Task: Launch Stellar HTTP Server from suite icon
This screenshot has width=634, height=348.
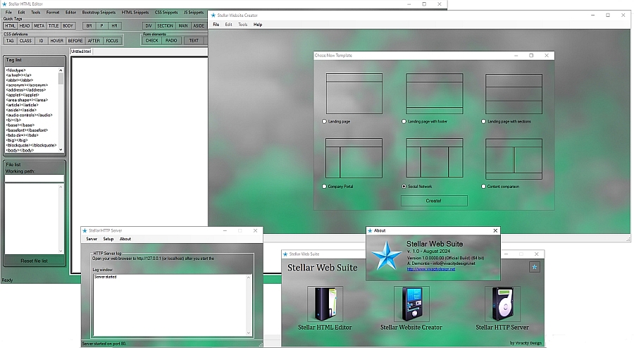Action: (502, 304)
